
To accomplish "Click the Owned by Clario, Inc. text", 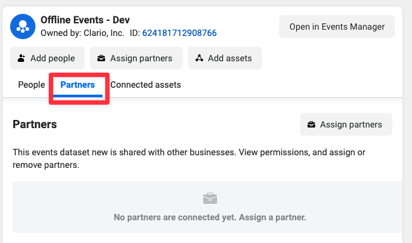I will pyautogui.click(x=82, y=33).
